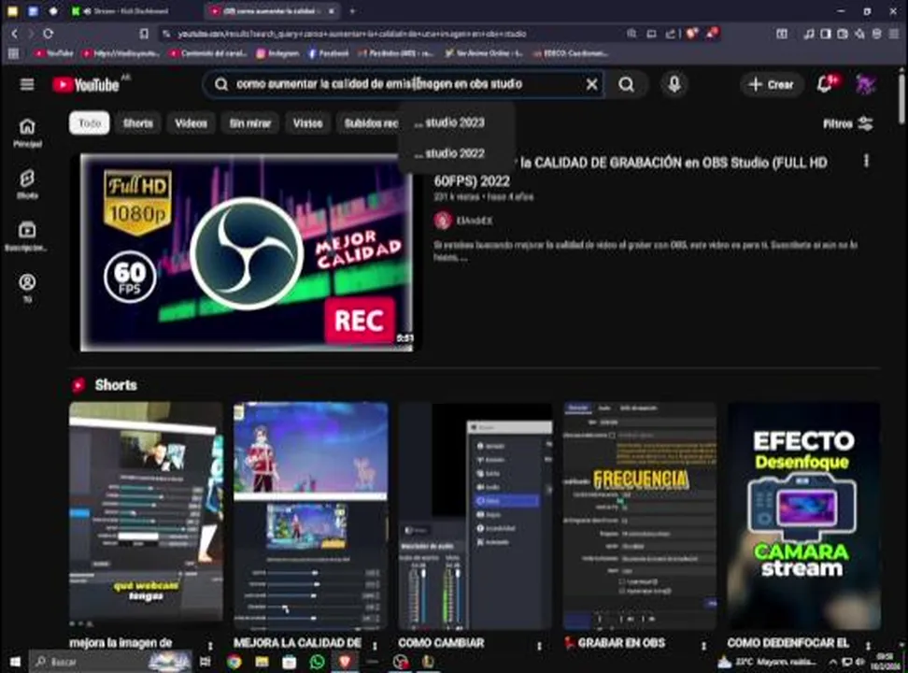The image size is (908, 673).
Task: Select the Videos filter chip
Action: 191,122
